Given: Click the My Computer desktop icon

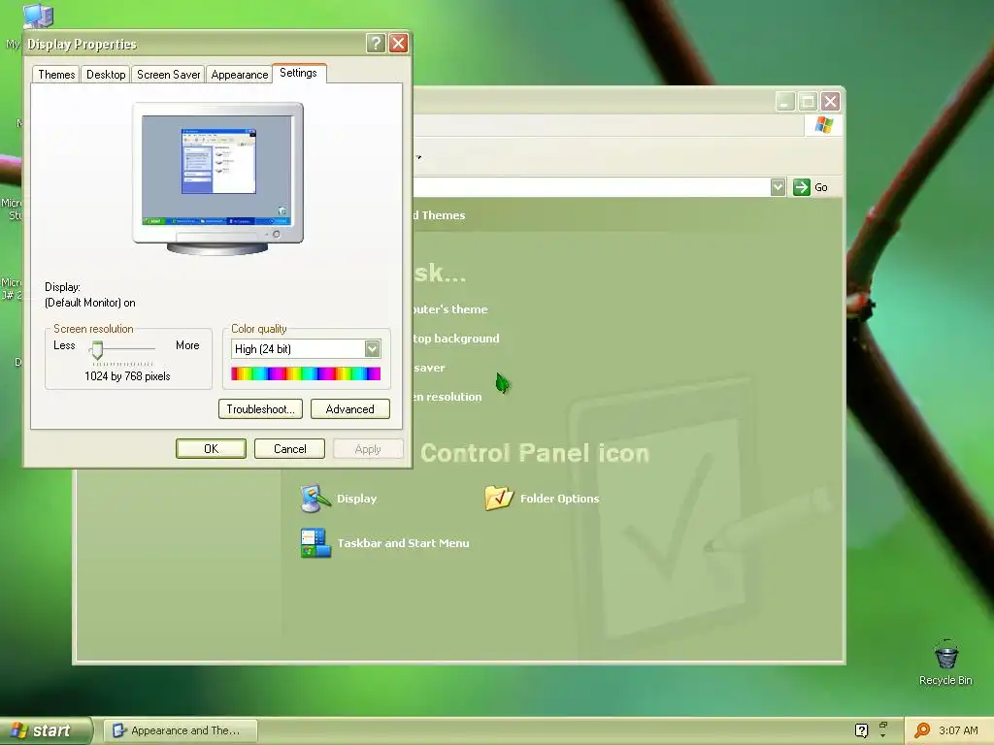Looking at the screenshot, I should point(38,16).
